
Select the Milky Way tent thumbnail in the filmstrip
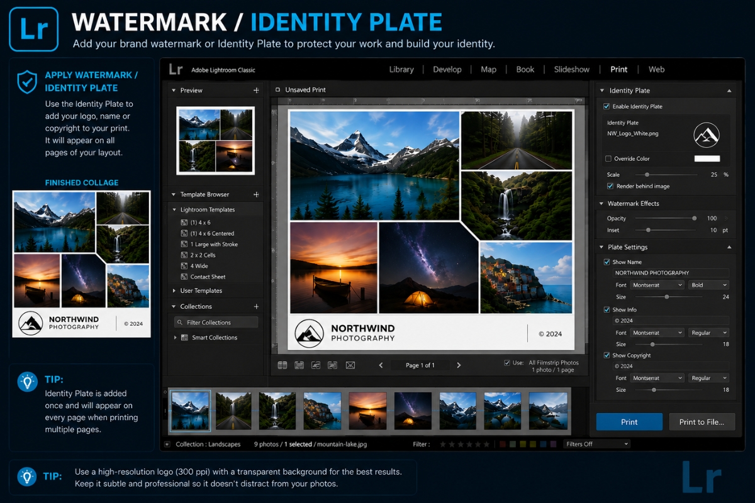point(413,411)
